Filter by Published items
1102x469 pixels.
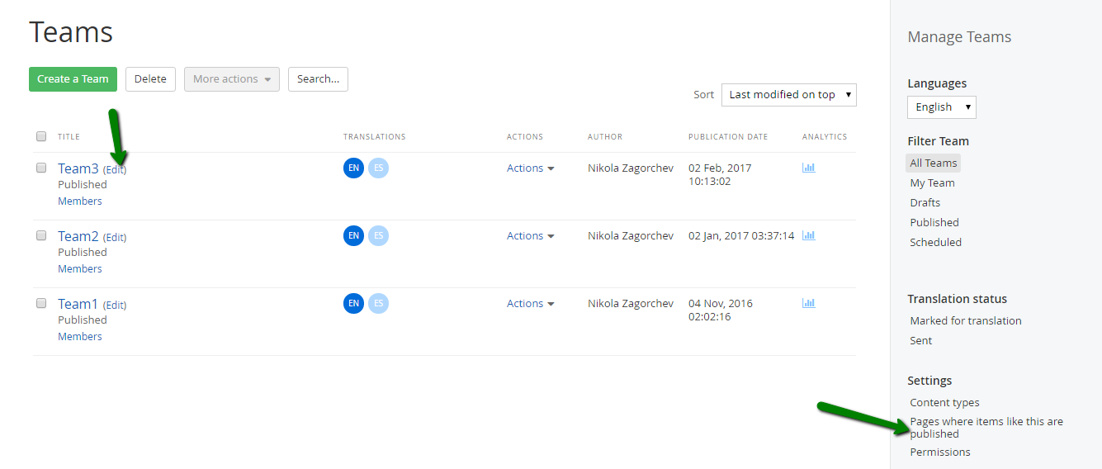click(x=934, y=222)
